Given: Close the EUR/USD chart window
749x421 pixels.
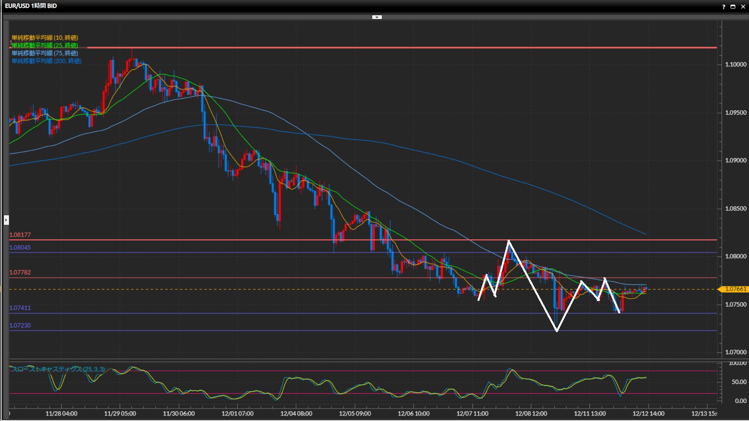Looking at the screenshot, I should click(x=743, y=7).
